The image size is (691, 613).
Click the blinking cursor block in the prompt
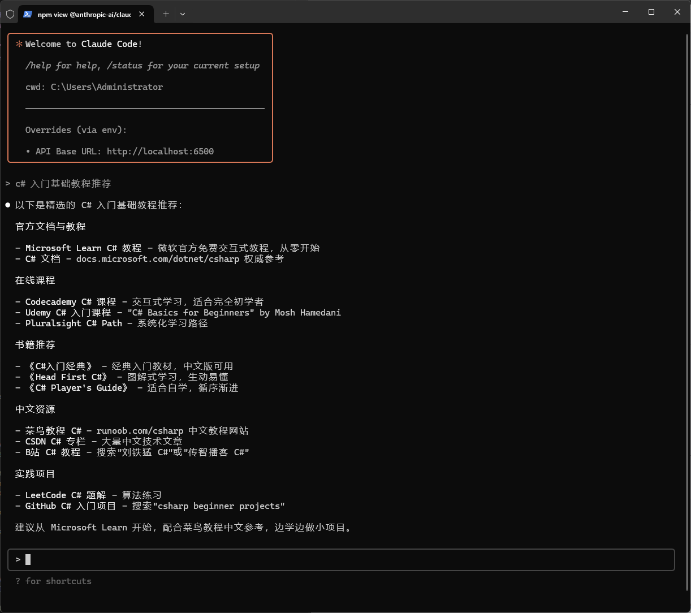pyautogui.click(x=28, y=559)
